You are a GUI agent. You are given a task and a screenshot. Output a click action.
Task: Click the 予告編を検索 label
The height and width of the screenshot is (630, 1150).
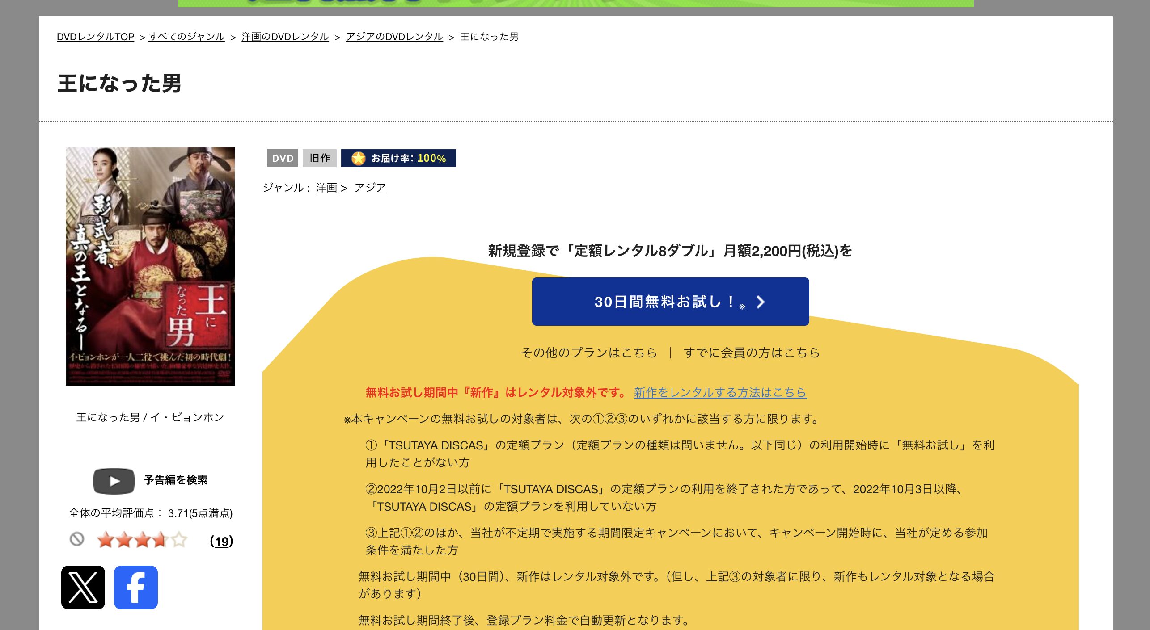pyautogui.click(x=176, y=480)
